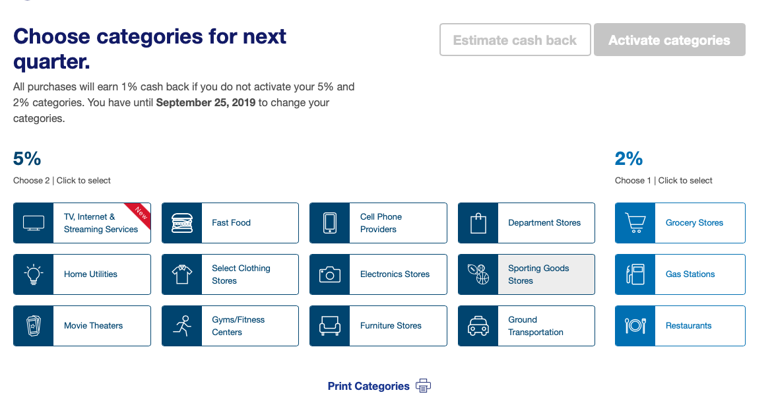The height and width of the screenshot is (409, 774).
Task: Click the TV monitor icon
Action: point(34,223)
